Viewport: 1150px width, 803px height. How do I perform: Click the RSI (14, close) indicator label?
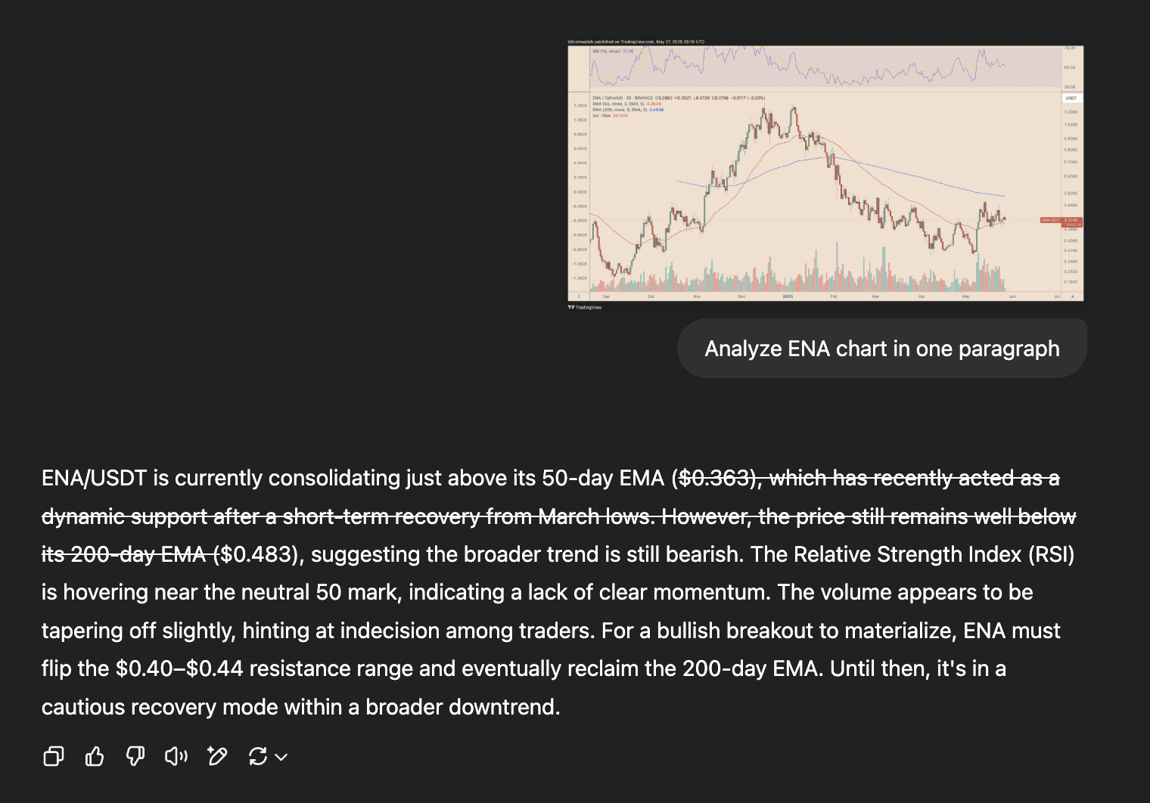coord(607,51)
